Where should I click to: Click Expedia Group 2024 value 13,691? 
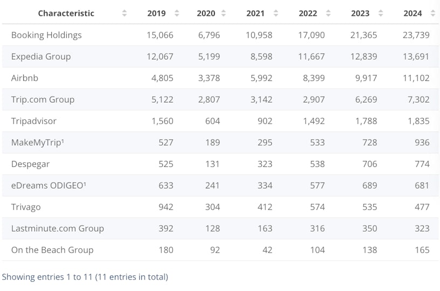click(416, 57)
